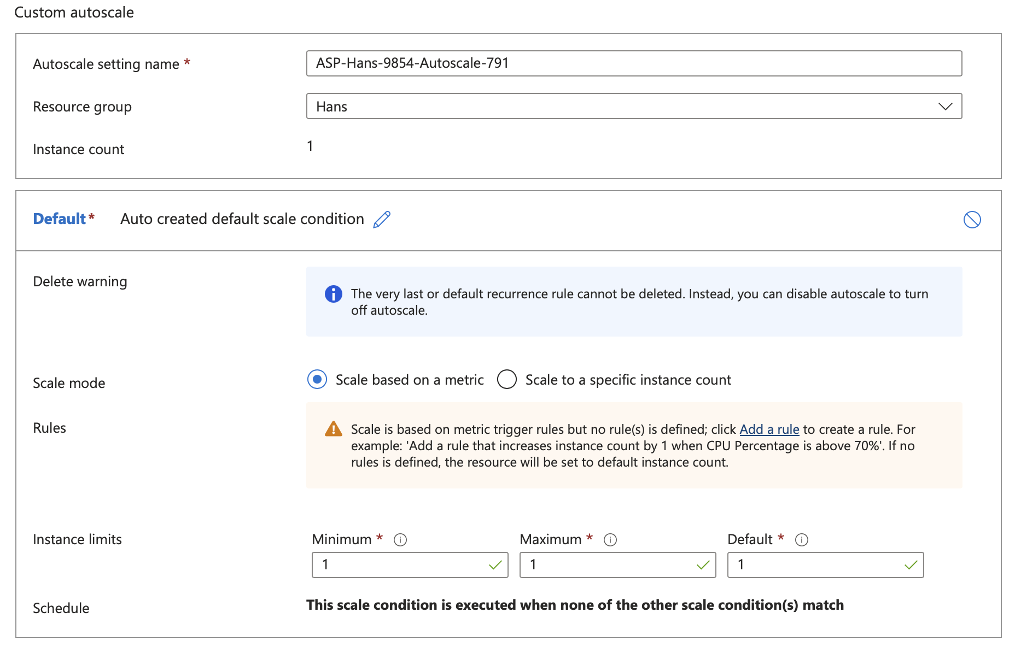Click the Add a rule link

[769, 429]
